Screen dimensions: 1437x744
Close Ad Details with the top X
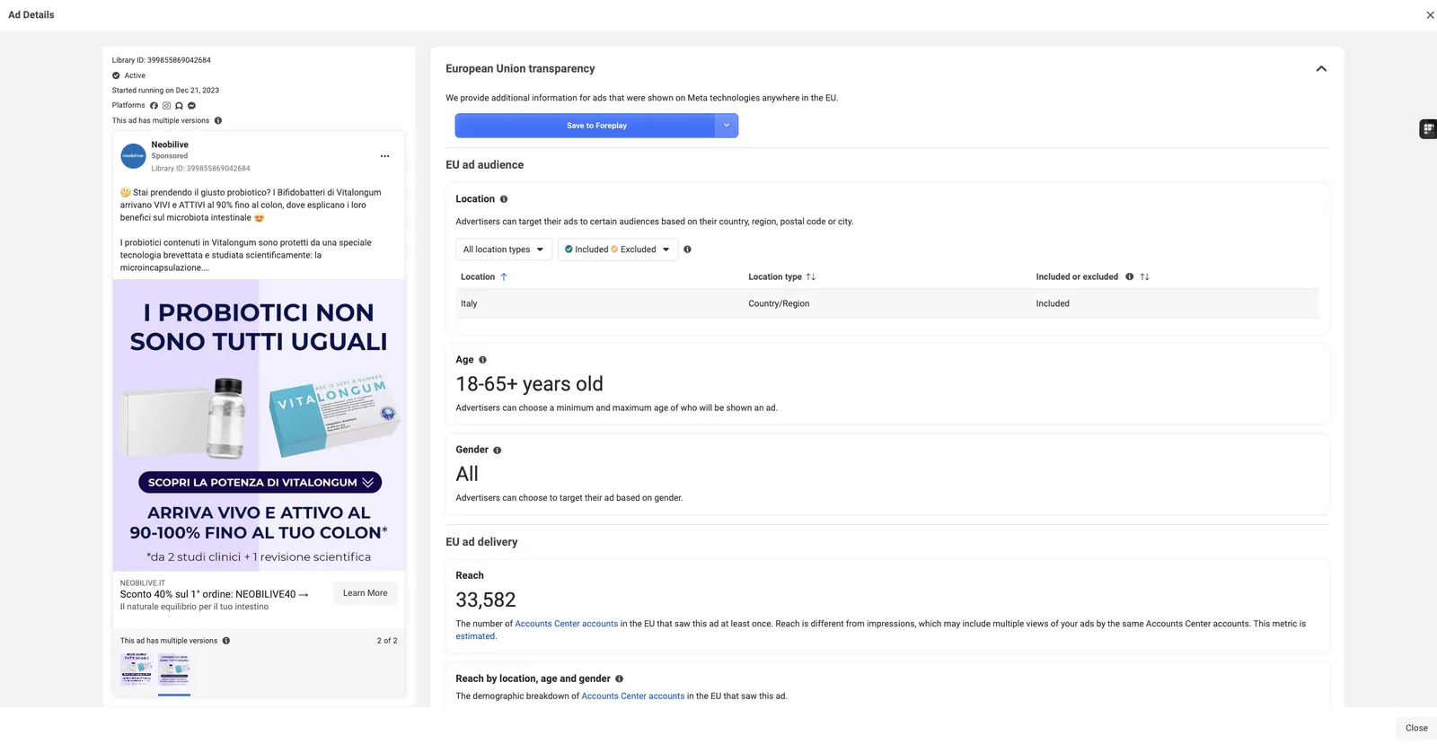pos(1430,15)
